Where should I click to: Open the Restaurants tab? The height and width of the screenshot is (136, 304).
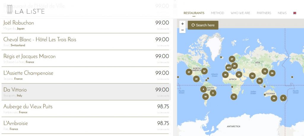point(194,13)
